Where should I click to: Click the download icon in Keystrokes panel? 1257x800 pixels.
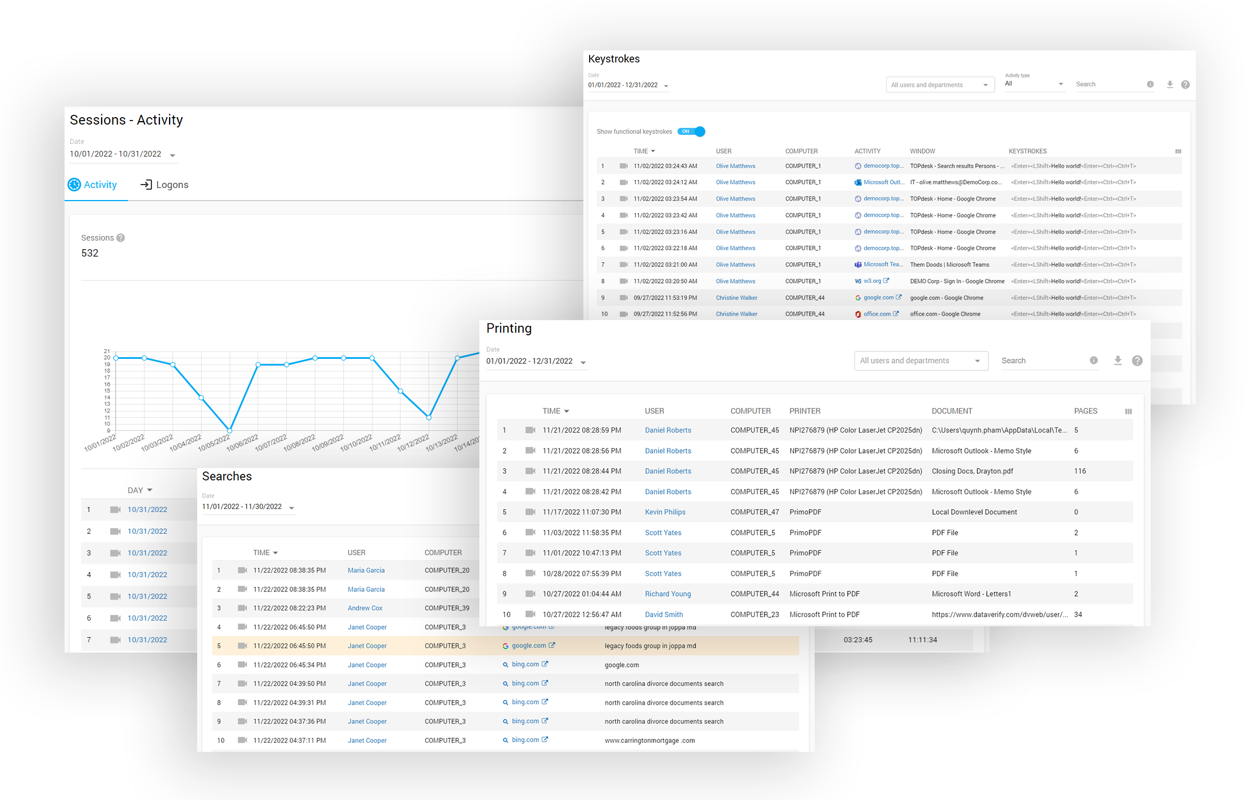click(x=1170, y=84)
